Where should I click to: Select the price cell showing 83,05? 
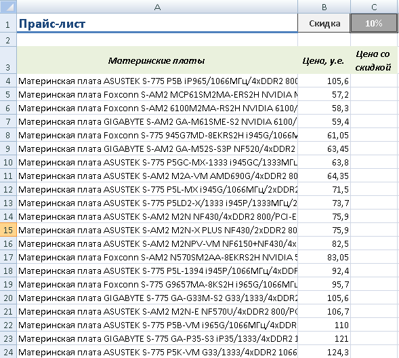point(324,257)
